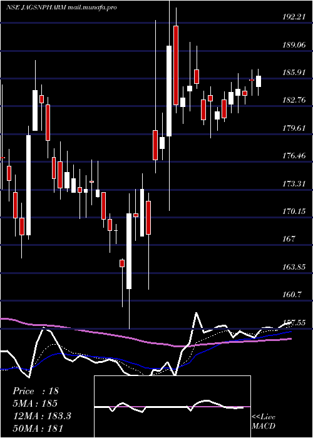The height and width of the screenshot is (438, 313).
Task: Click the 176.46 price axis label
Action: click(x=294, y=156)
